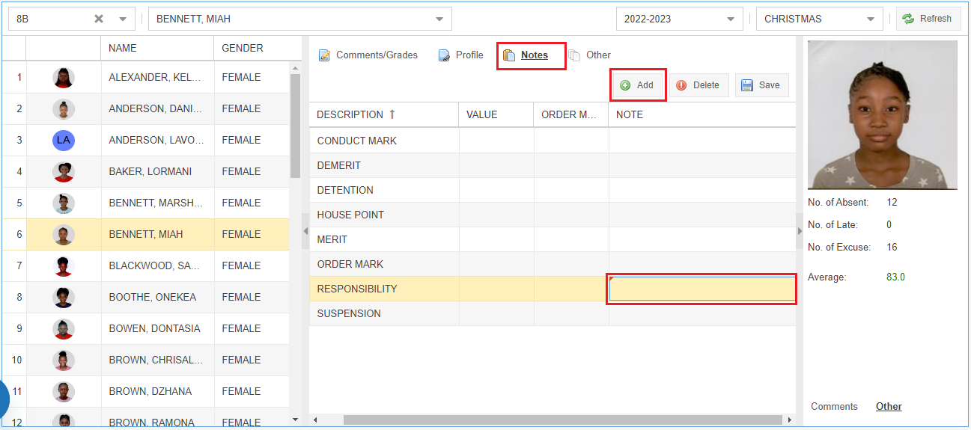Click avatar of BENNETT, MIAH

(64, 235)
